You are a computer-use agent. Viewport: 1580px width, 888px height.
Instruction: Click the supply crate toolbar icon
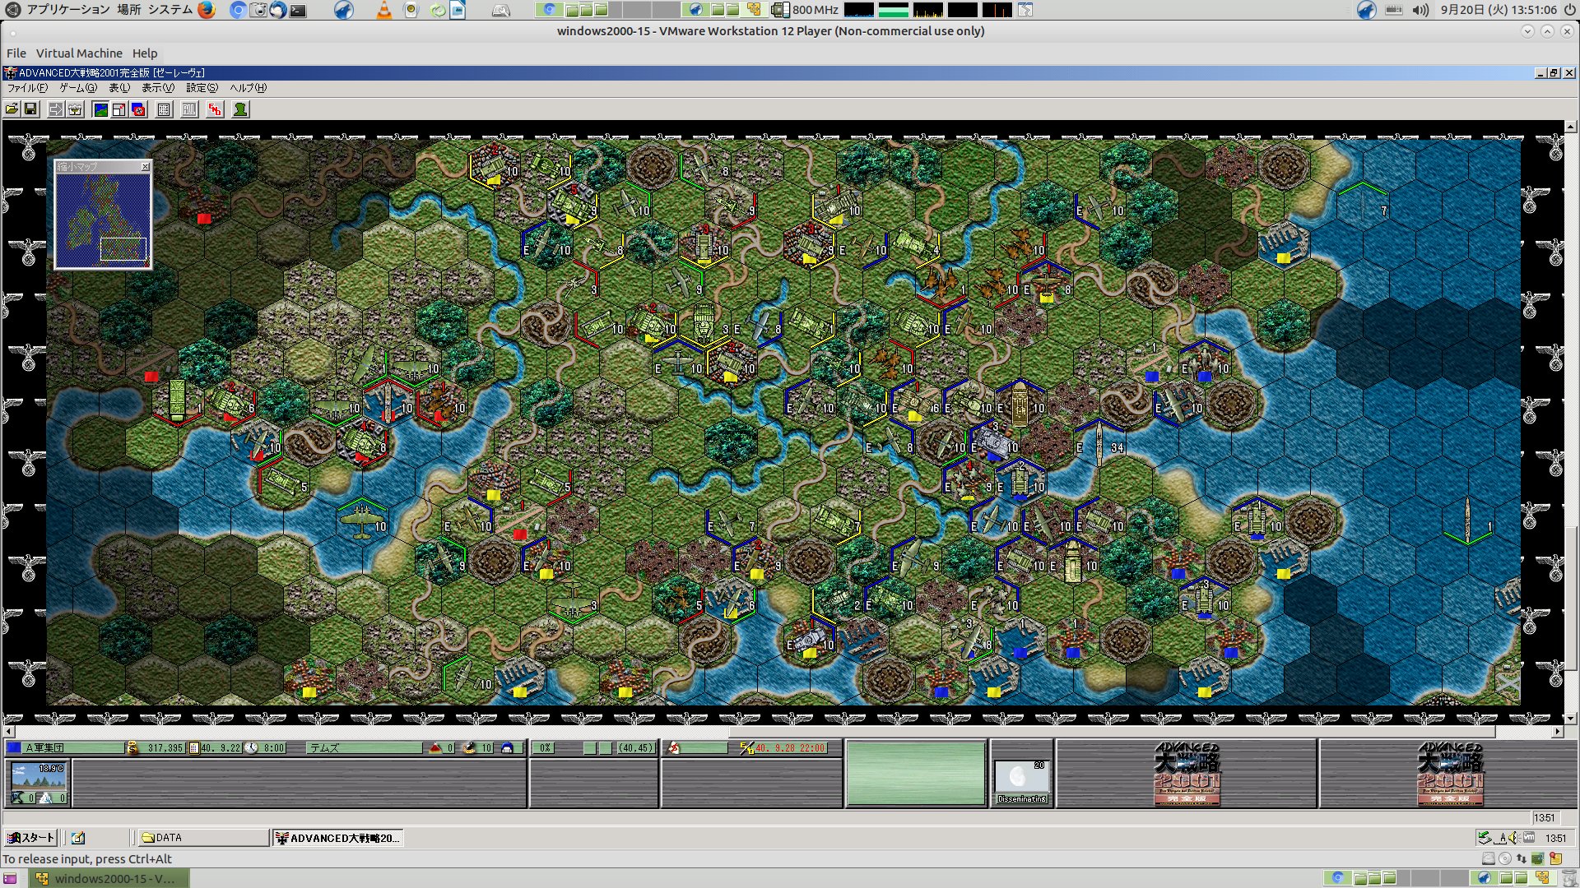75,109
